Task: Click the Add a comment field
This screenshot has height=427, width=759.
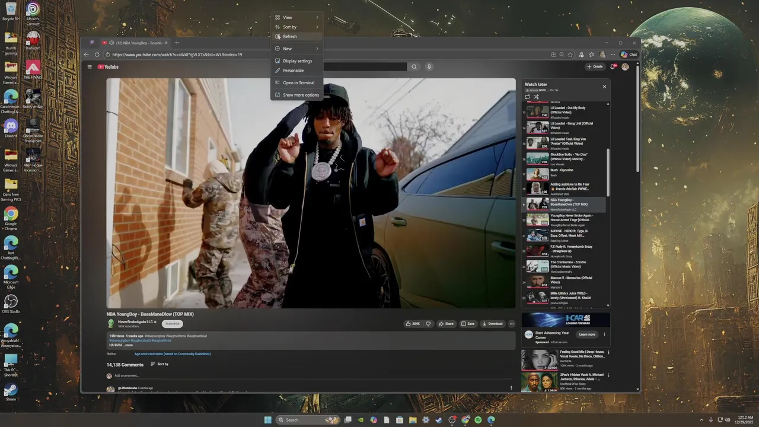Action: pos(313,376)
